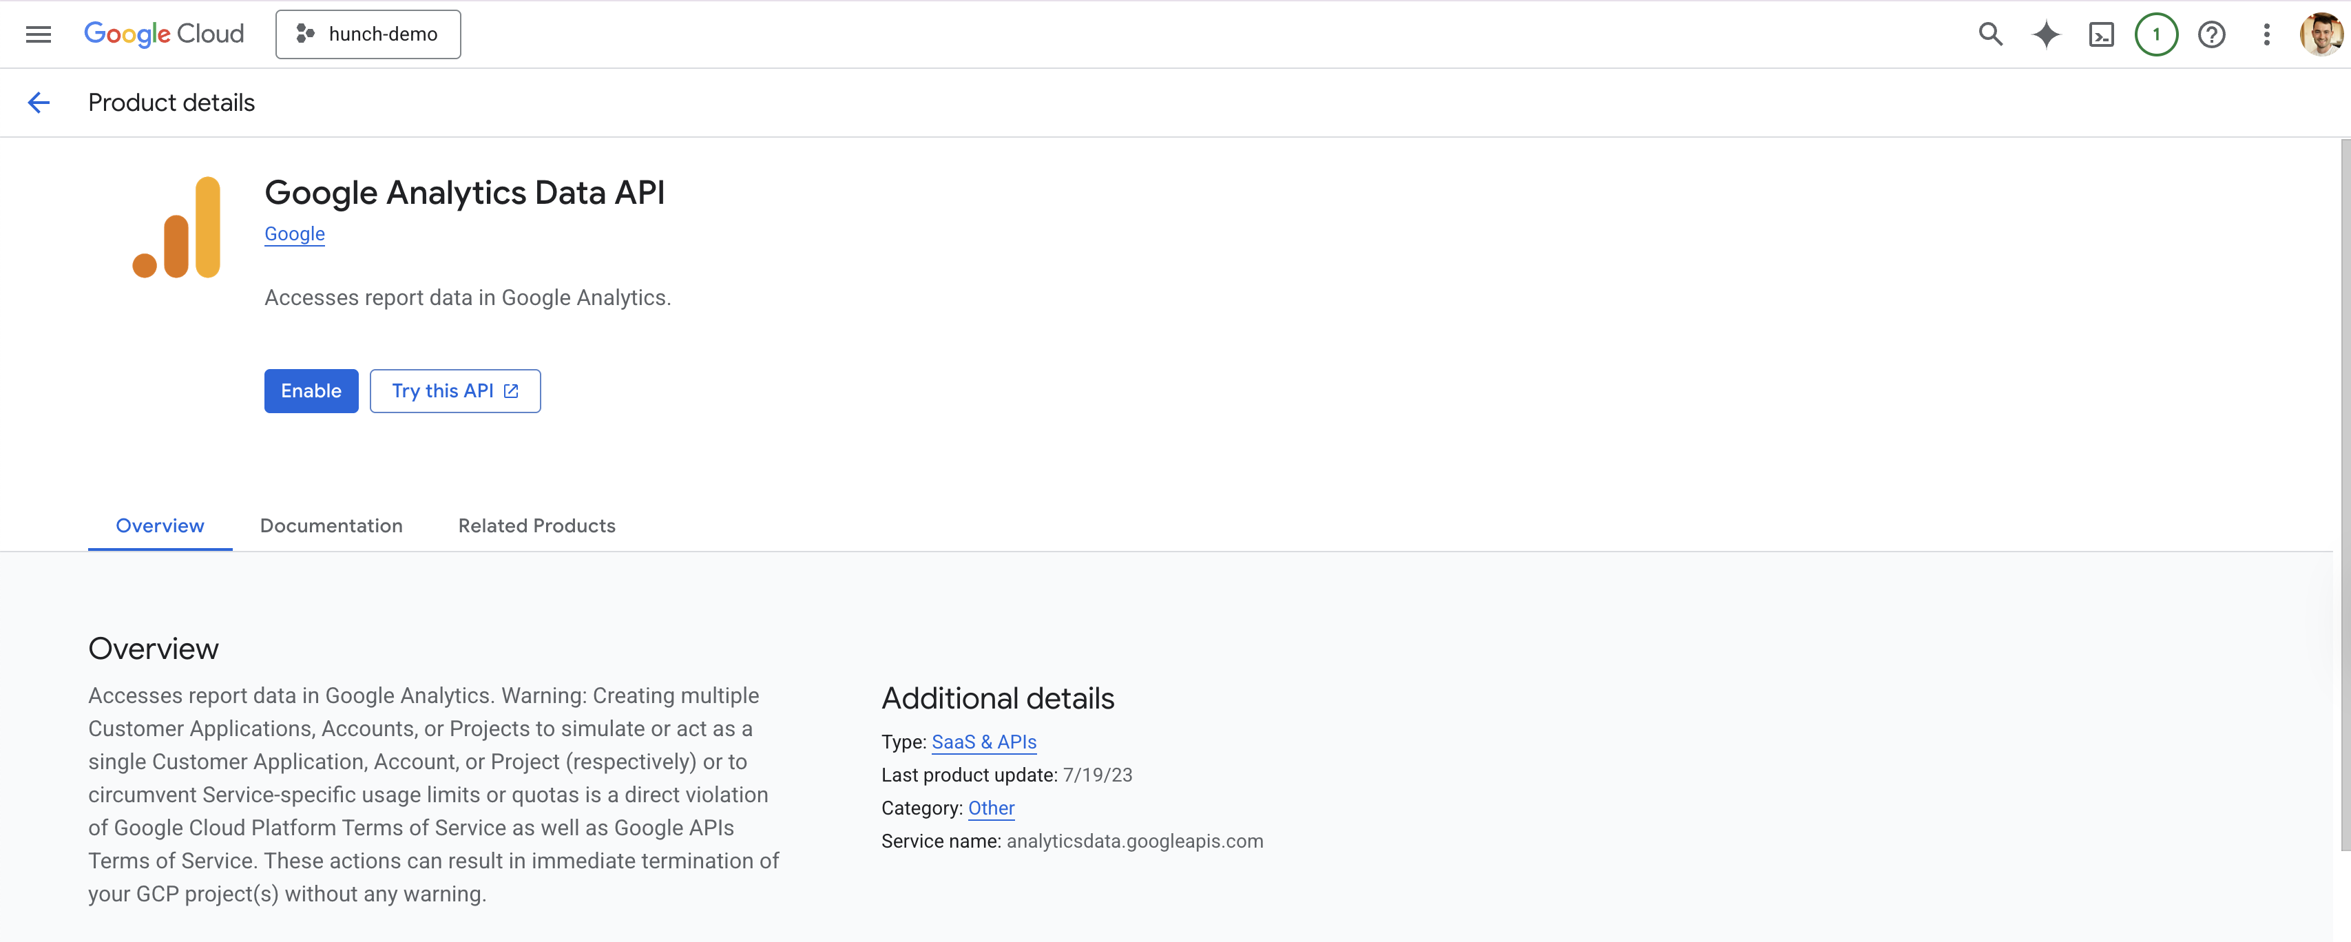This screenshot has width=2351, height=942.
Task: Switch to the Related Products tab
Action: (x=536, y=526)
